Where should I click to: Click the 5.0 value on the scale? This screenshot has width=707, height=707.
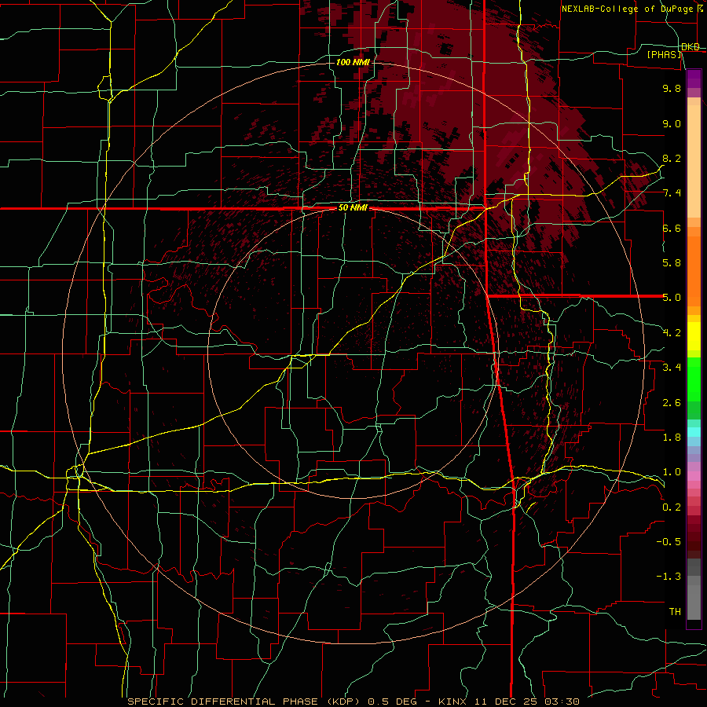pos(672,298)
